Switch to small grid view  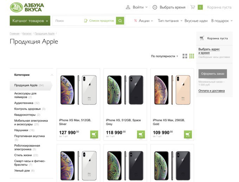tap(192, 56)
